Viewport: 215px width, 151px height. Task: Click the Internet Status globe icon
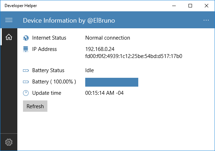click(26, 38)
